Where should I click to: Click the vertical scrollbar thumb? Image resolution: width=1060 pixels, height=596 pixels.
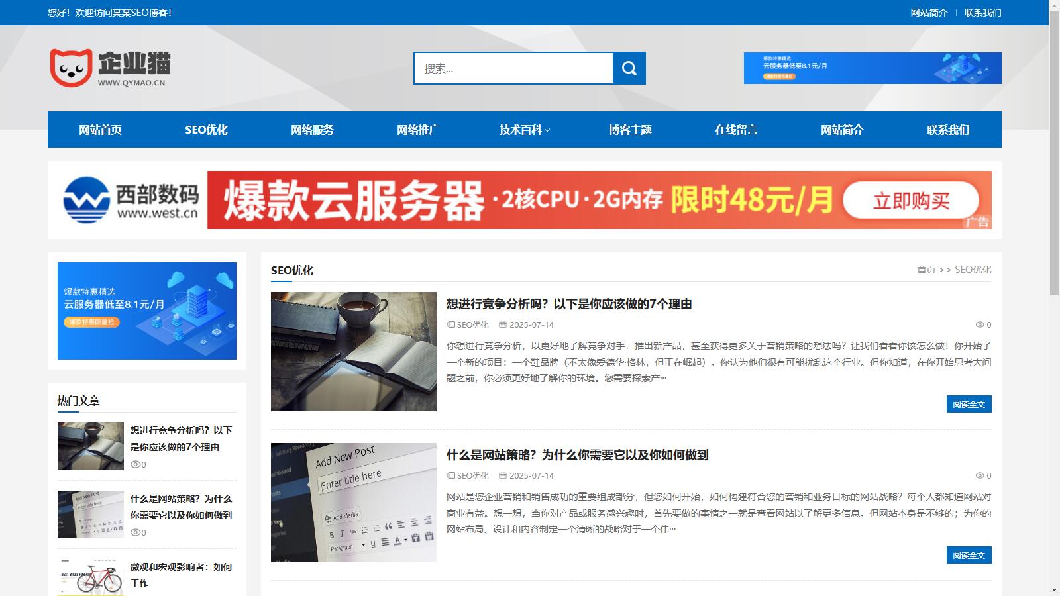tap(1054, 153)
